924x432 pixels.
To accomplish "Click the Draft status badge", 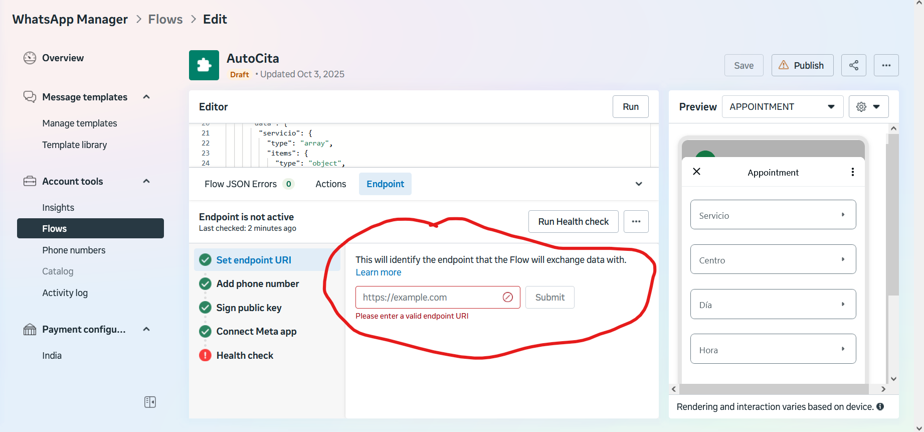I will tap(240, 74).
